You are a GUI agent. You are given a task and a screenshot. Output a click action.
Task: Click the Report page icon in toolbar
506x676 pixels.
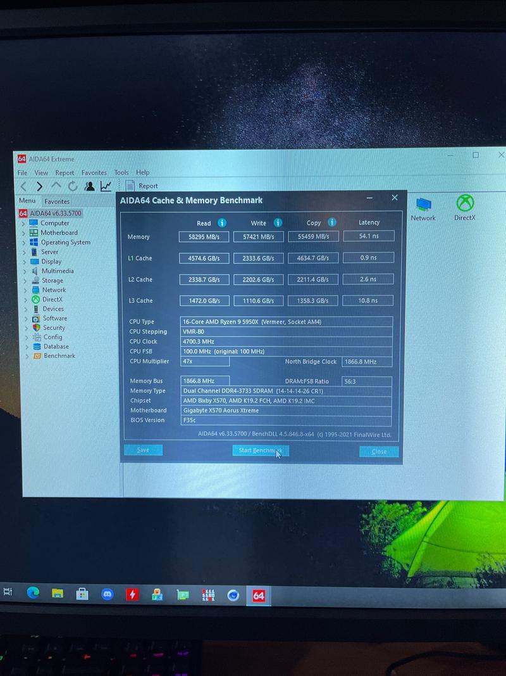(130, 186)
